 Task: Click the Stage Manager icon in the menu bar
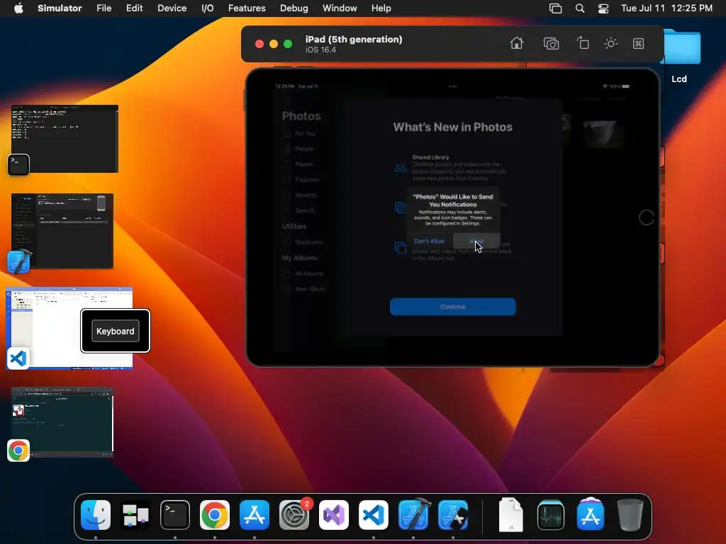[555, 8]
